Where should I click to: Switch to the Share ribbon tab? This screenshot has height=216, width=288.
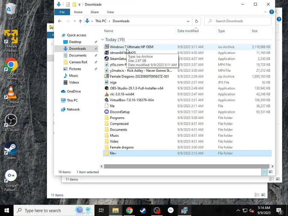pos(94,12)
